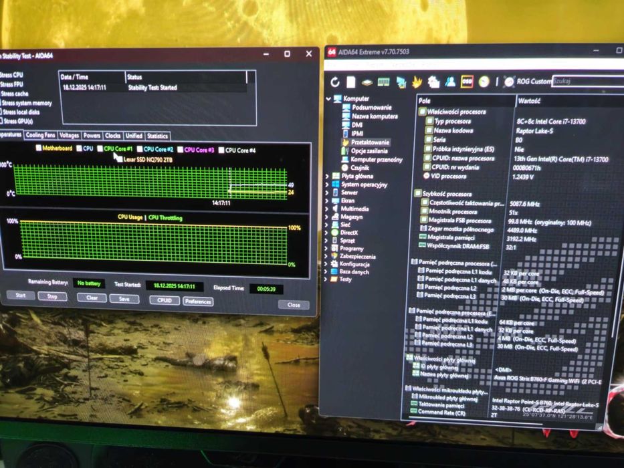Open the Preferences button

[x=198, y=302]
